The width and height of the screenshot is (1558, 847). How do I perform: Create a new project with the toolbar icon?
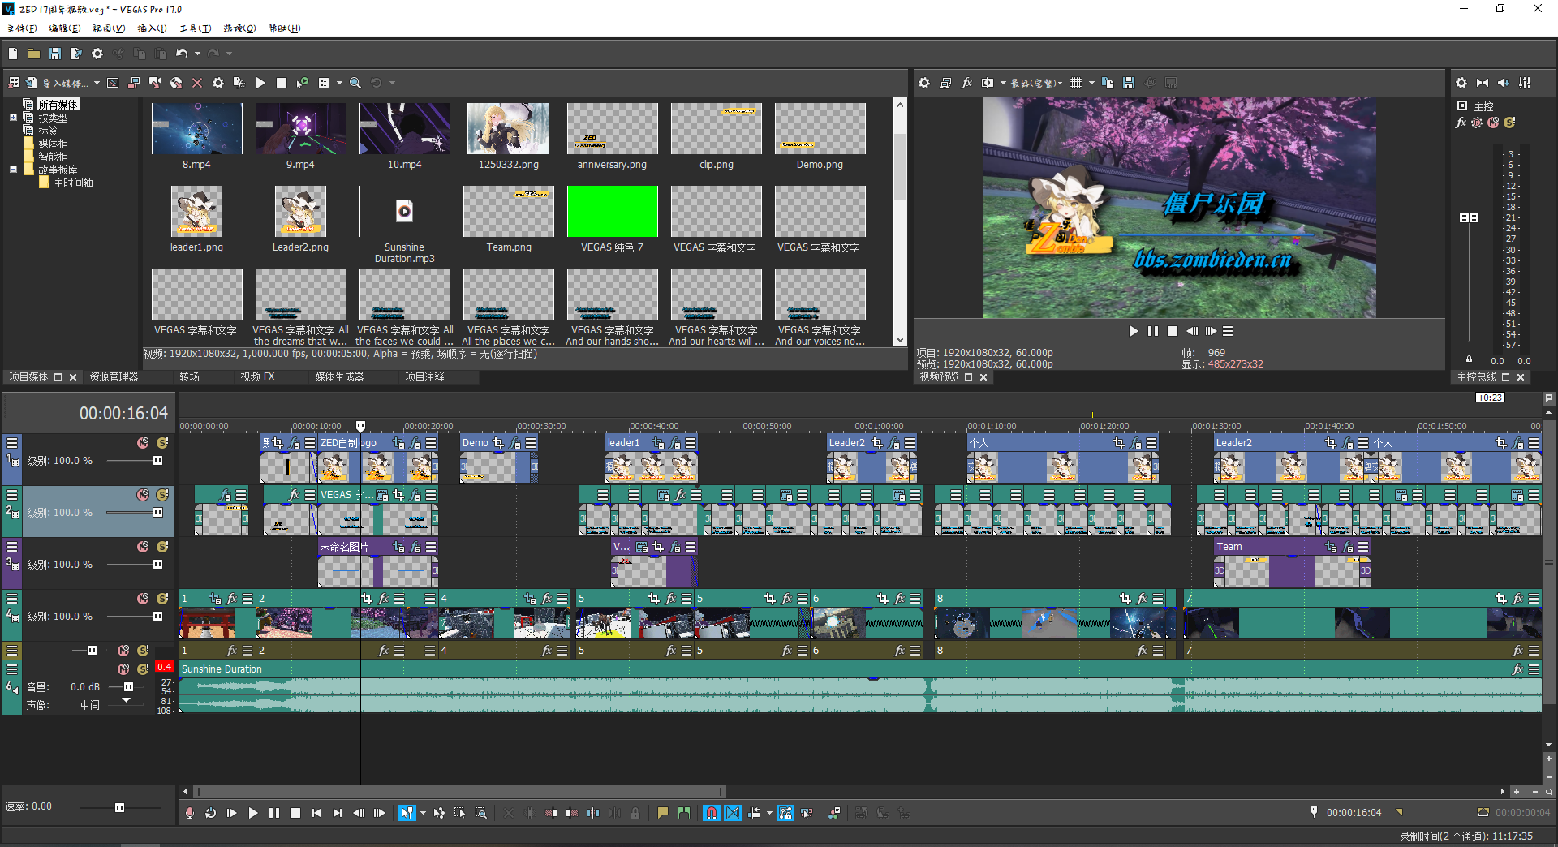(13, 54)
